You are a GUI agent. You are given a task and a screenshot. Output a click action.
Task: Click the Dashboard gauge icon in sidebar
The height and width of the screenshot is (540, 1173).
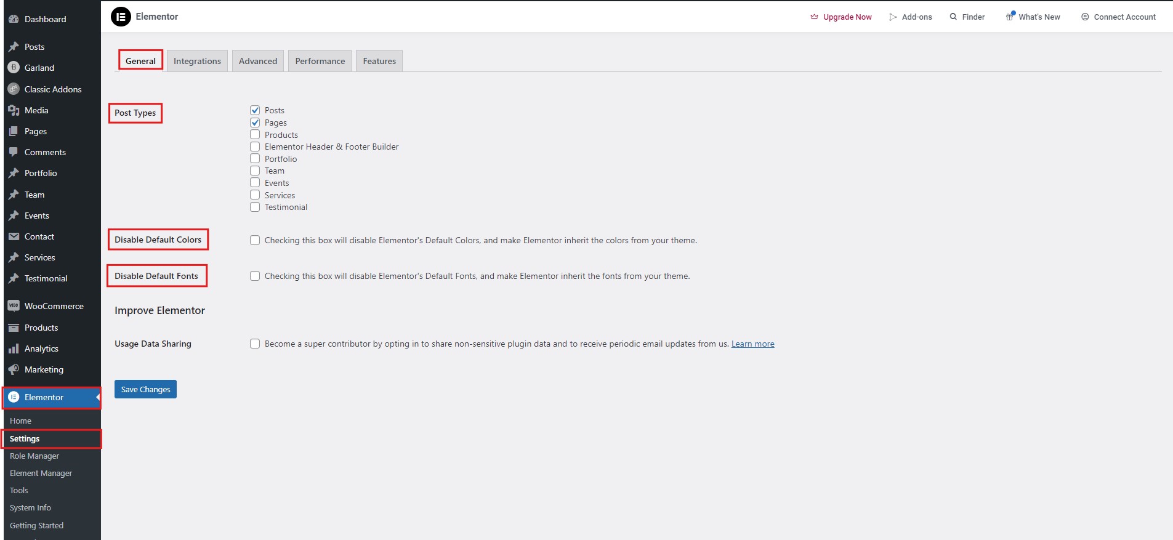pyautogui.click(x=14, y=19)
